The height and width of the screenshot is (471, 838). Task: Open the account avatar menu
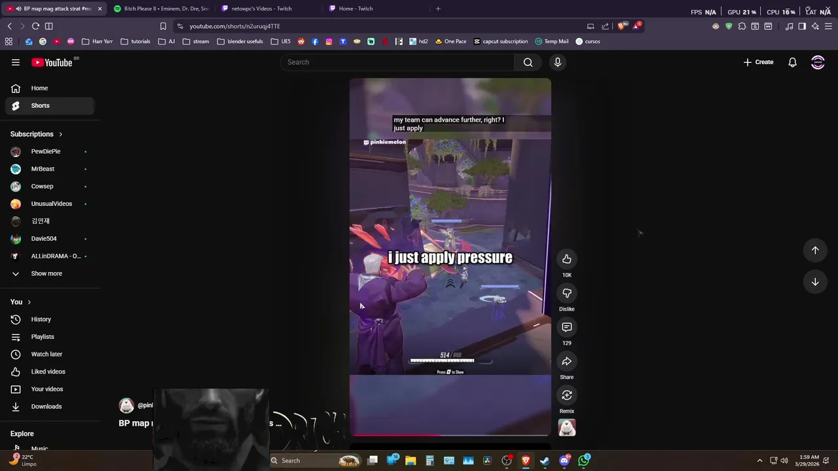[x=818, y=62]
